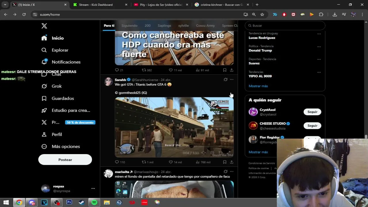Repost Sarahh's post with 1 mil reposts

(147, 162)
